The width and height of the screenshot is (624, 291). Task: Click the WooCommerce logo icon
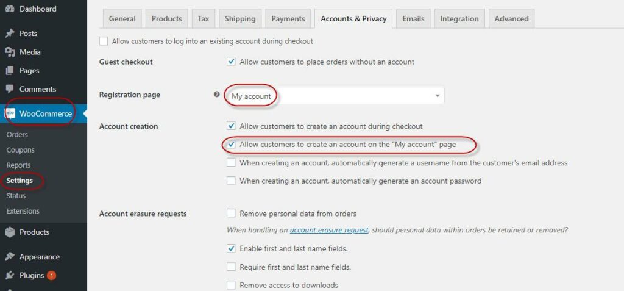[10, 113]
